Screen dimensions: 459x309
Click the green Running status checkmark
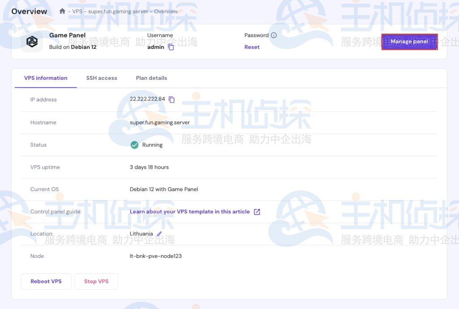135,145
